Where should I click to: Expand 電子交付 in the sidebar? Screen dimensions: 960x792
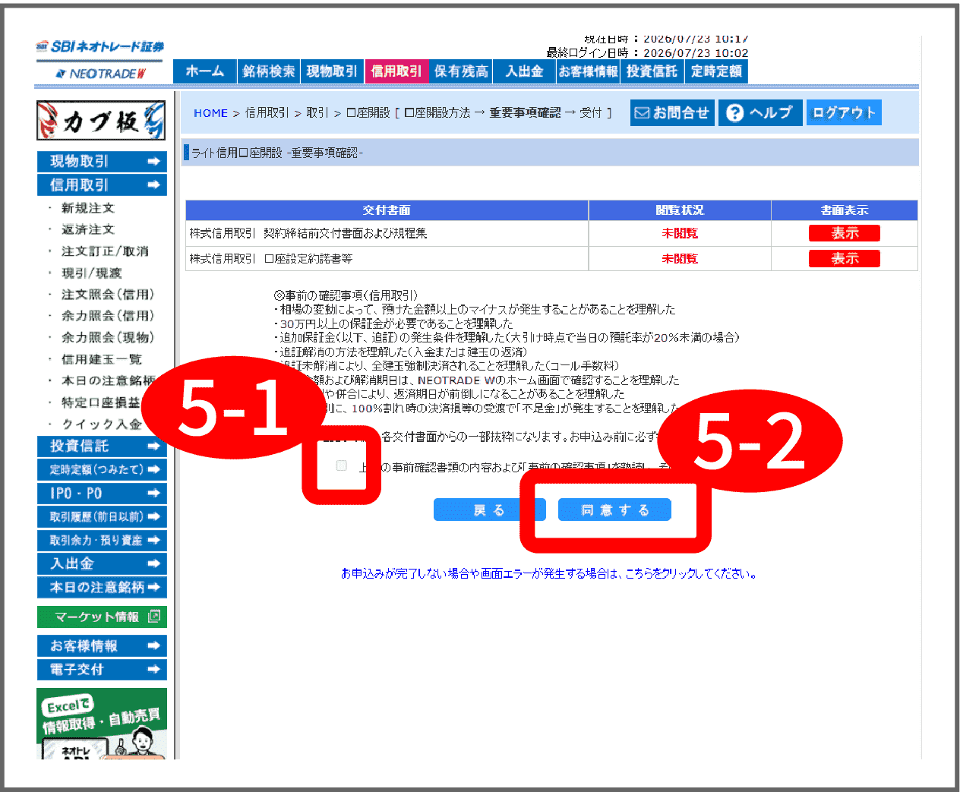tap(102, 670)
